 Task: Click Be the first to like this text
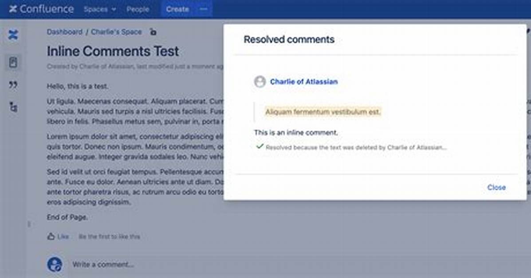click(x=109, y=237)
